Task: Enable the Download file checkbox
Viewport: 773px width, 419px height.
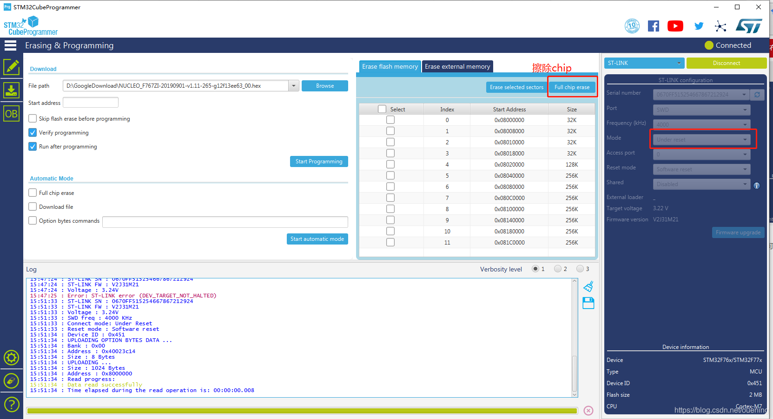Action: [x=33, y=206]
